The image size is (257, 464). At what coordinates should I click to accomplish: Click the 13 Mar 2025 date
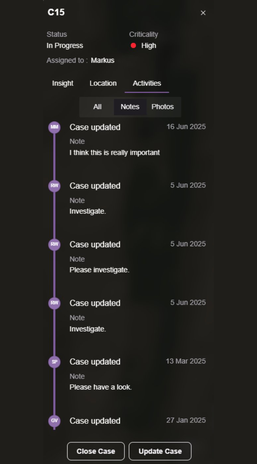(186, 361)
